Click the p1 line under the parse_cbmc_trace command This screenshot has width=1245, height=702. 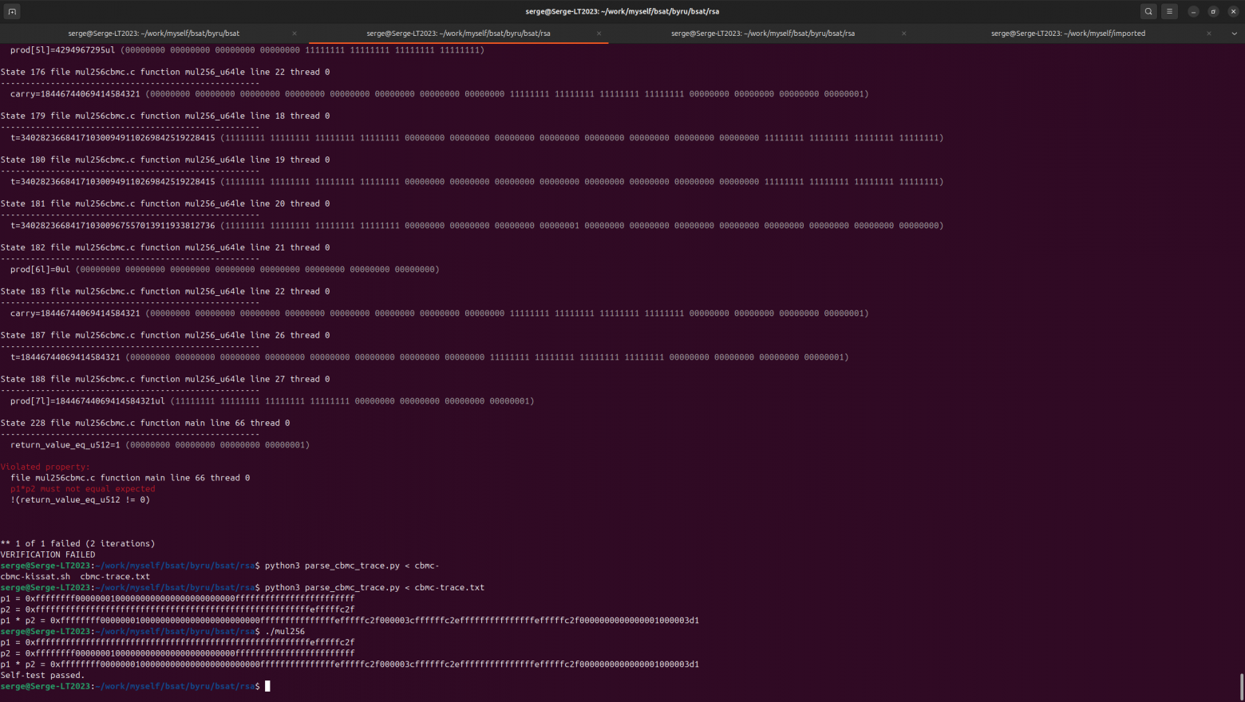tap(177, 598)
